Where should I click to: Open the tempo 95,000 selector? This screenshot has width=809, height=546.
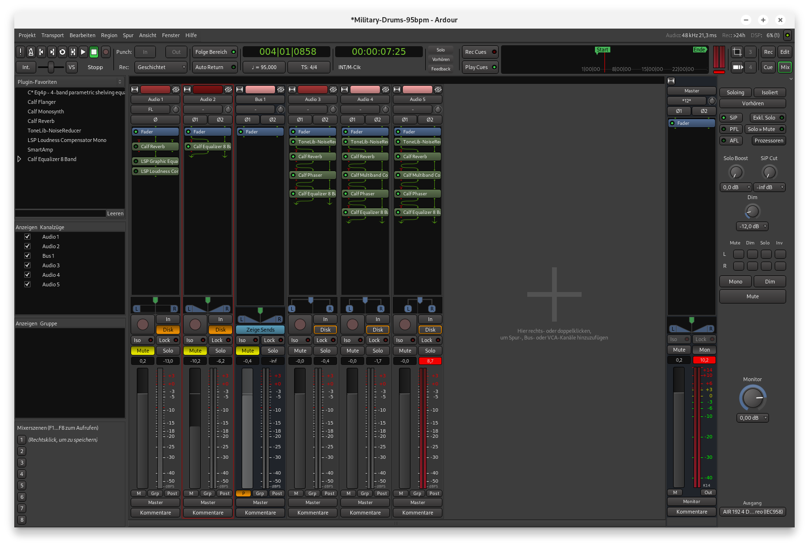[x=264, y=67]
